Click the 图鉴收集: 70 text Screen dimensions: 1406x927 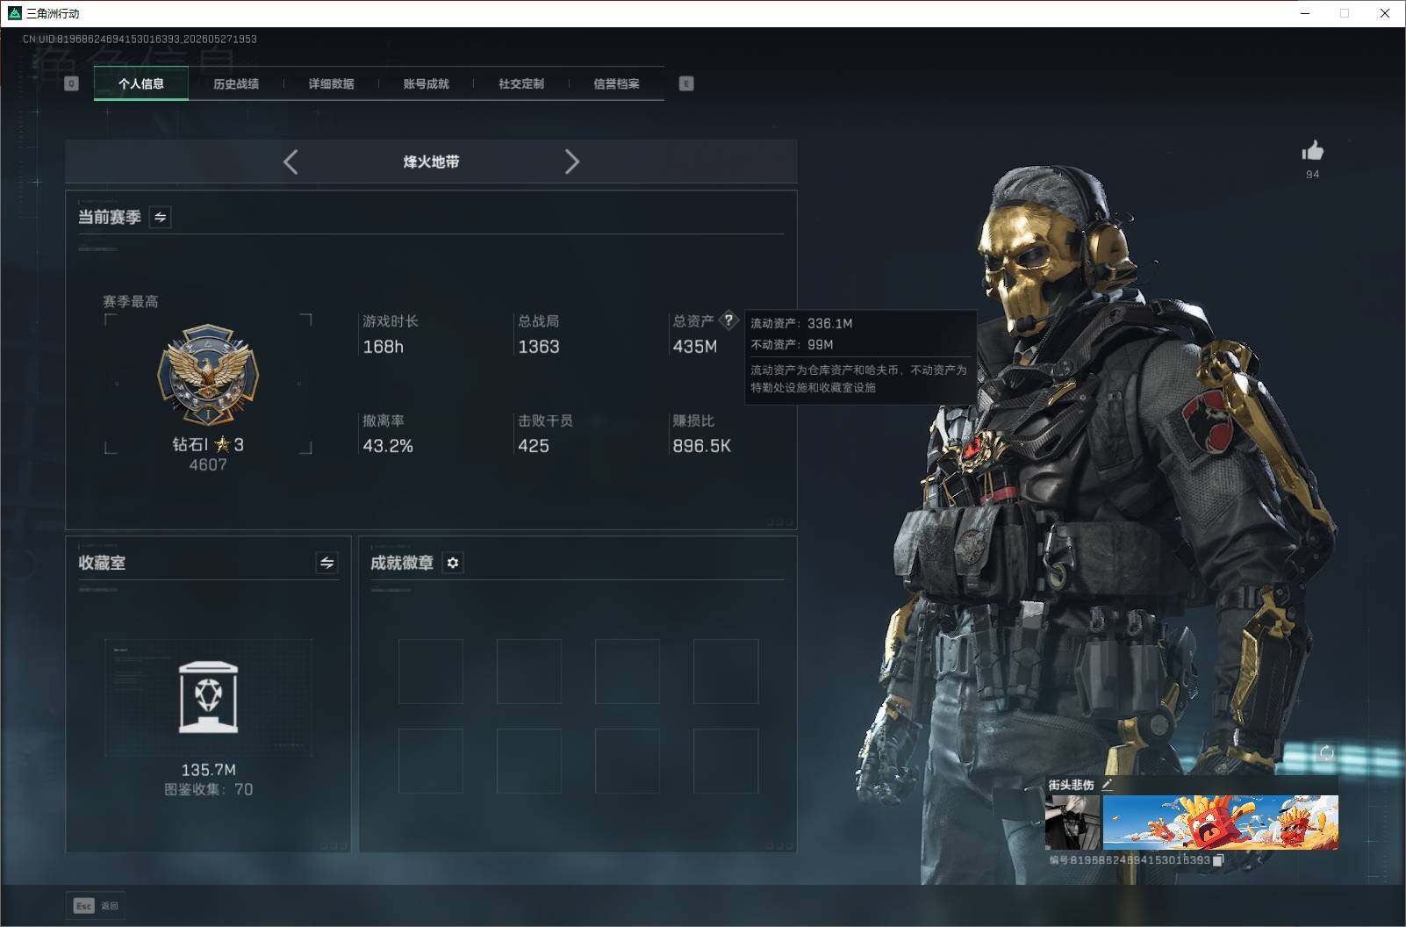(x=208, y=789)
